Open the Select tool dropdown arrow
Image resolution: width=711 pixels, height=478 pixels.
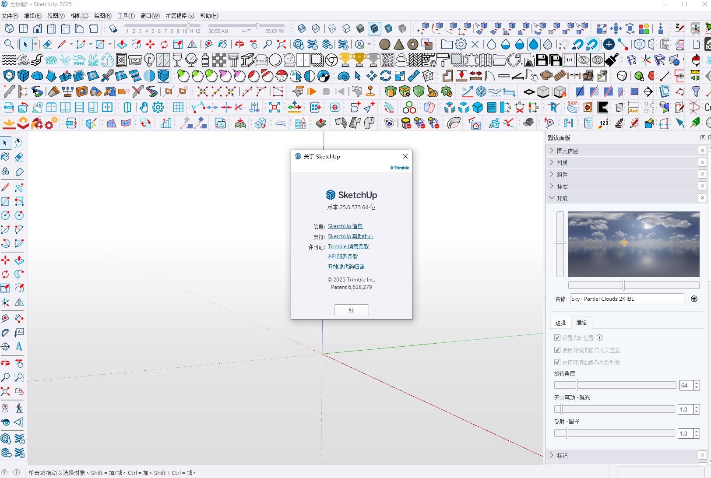click(x=35, y=44)
